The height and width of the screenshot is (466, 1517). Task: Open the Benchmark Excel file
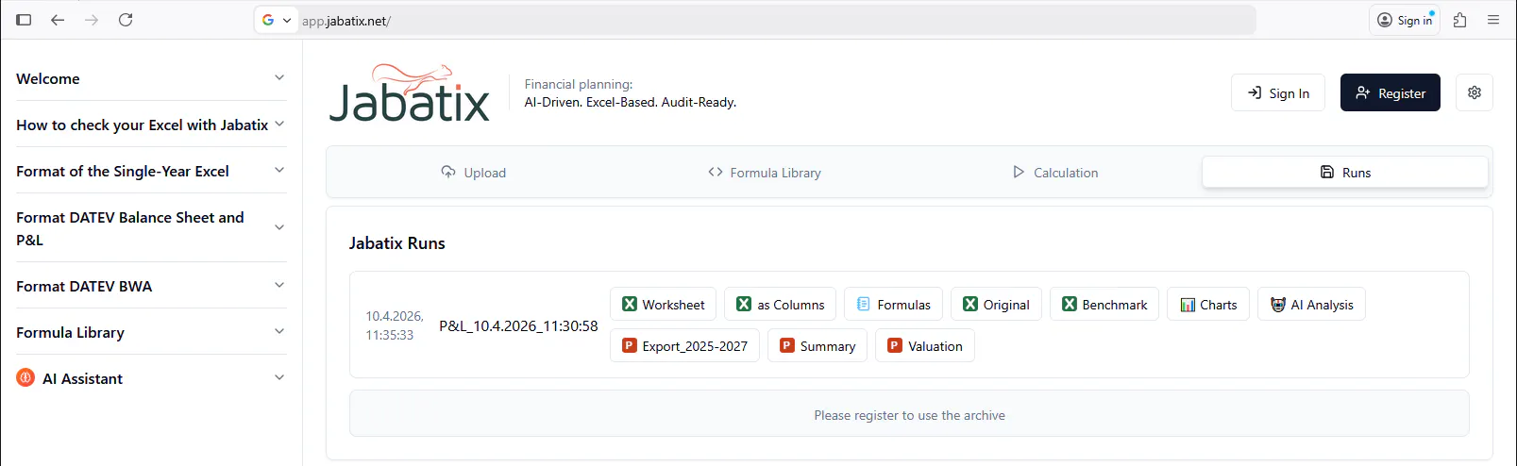(1104, 304)
